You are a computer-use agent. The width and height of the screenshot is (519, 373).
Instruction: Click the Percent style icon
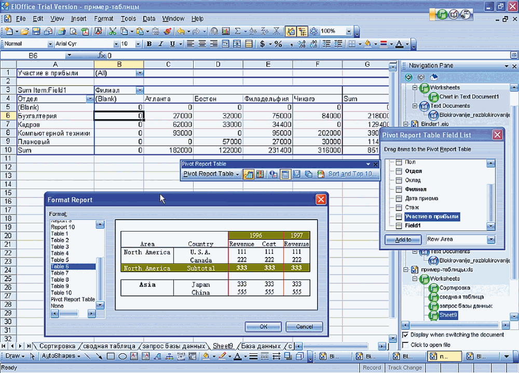(278, 44)
